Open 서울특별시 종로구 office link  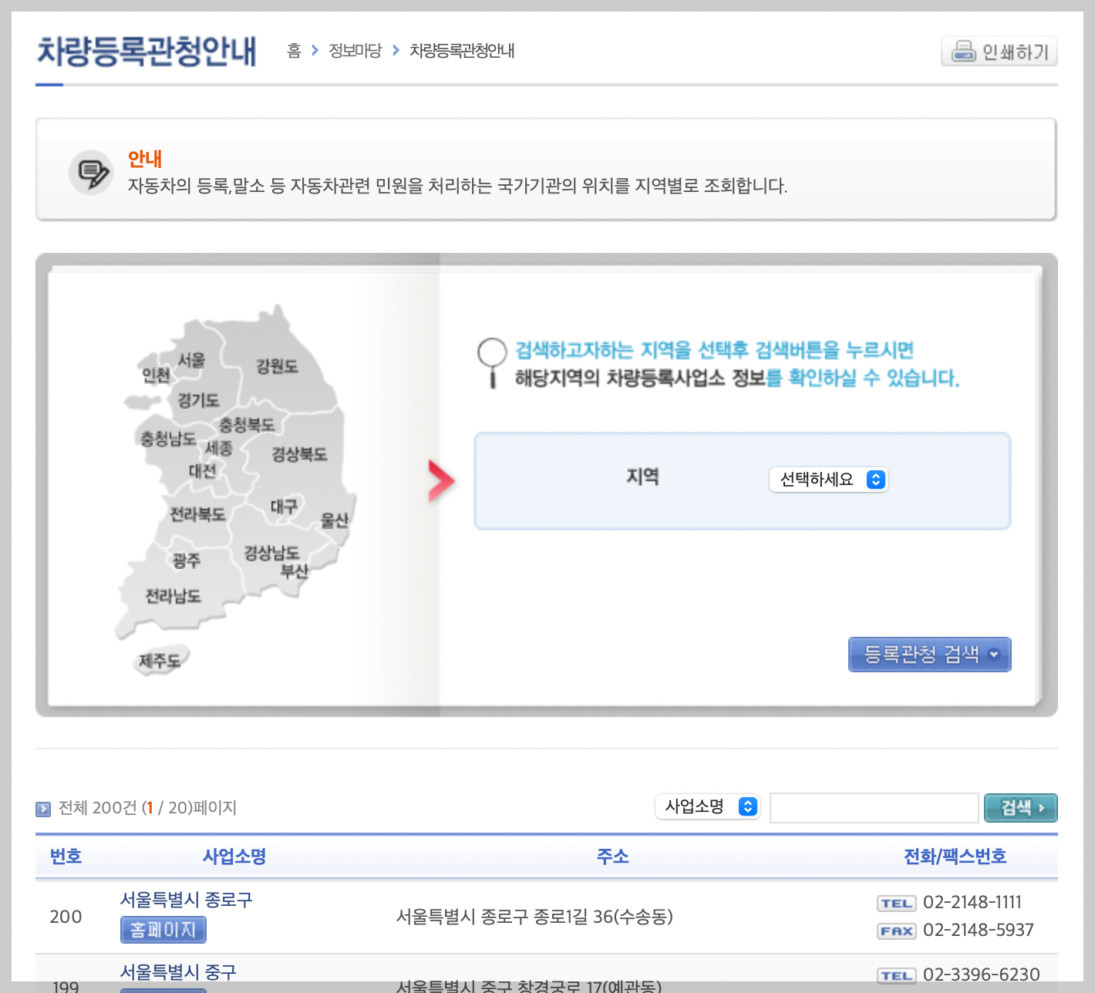[187, 900]
